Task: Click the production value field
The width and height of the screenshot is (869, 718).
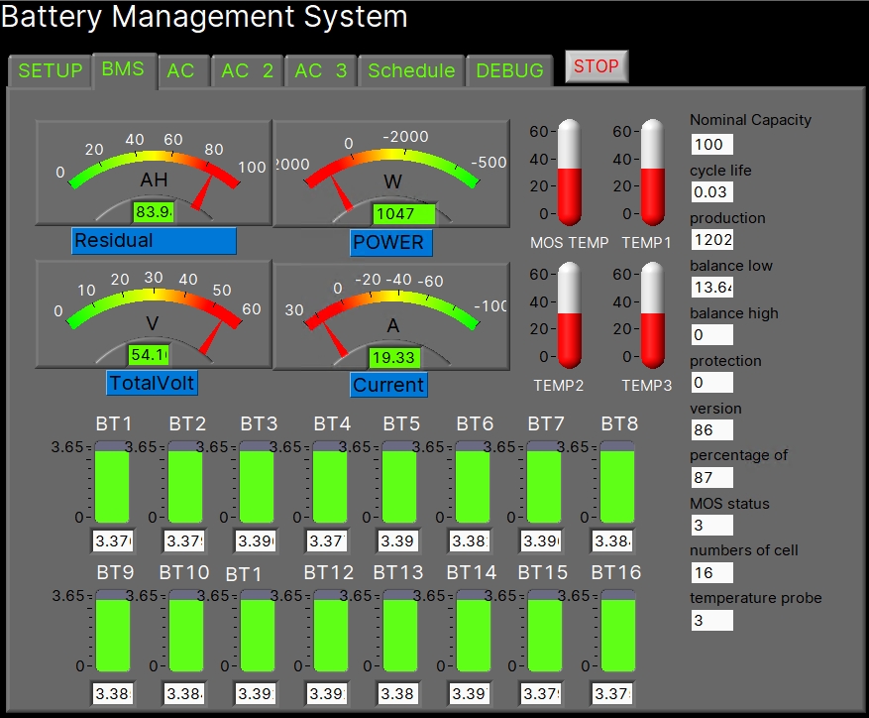Action: (712, 240)
